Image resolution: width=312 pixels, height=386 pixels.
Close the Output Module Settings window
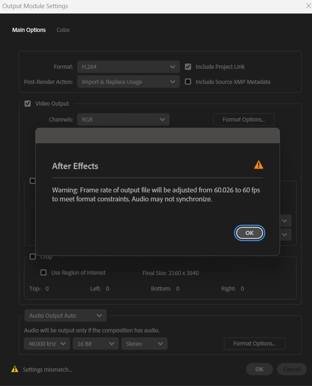pyautogui.click(x=308, y=6)
